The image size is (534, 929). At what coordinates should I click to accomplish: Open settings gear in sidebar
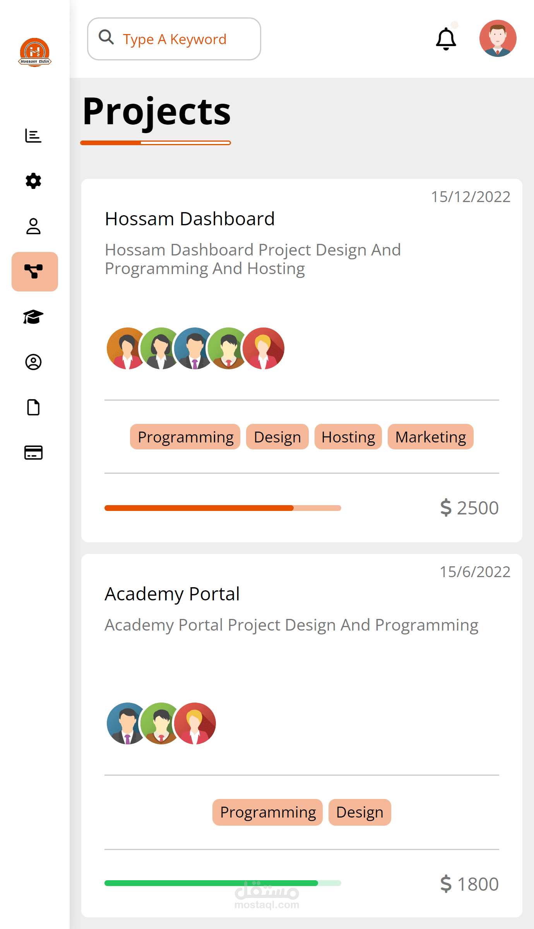click(x=33, y=181)
